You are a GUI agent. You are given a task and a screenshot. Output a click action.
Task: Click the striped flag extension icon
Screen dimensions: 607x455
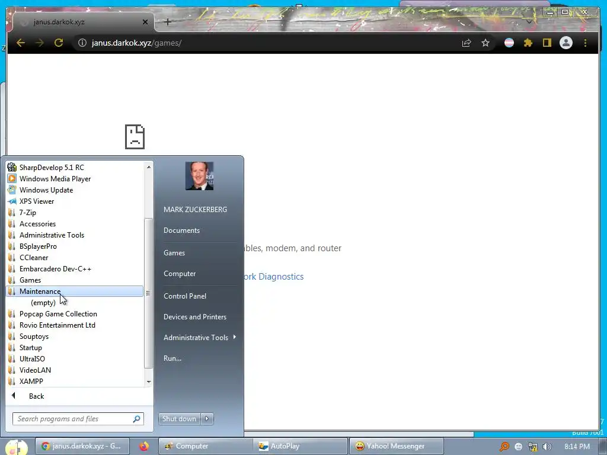[x=509, y=43]
